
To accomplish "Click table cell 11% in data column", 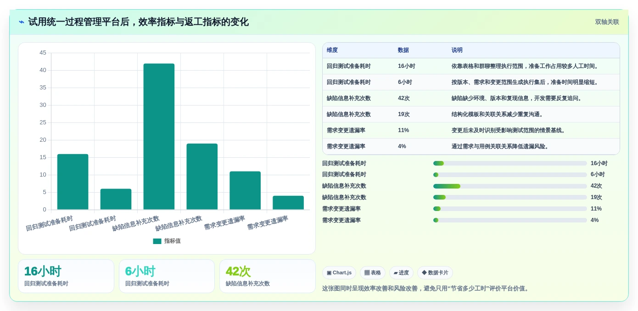I will coord(403,130).
